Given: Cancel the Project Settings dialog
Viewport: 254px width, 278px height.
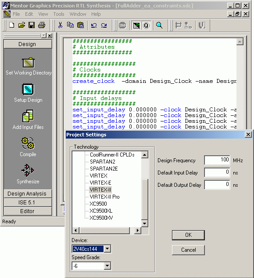Looking at the screenshot, I should (188, 250).
